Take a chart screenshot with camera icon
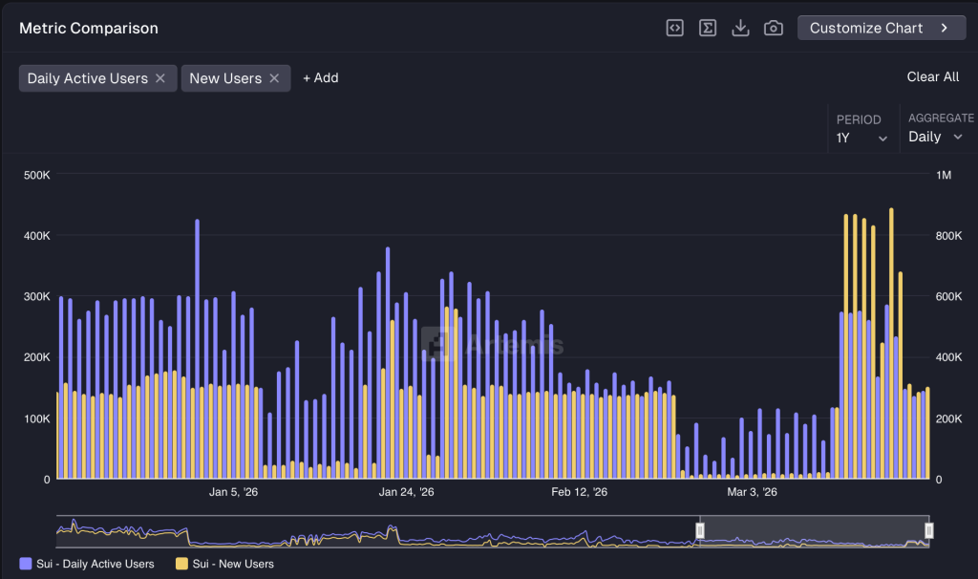The width and height of the screenshot is (978, 579). [x=774, y=28]
